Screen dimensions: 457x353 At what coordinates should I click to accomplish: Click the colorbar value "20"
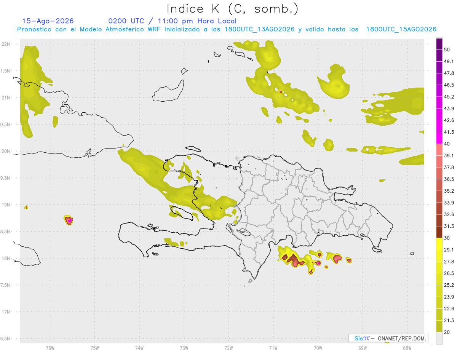tap(447, 332)
